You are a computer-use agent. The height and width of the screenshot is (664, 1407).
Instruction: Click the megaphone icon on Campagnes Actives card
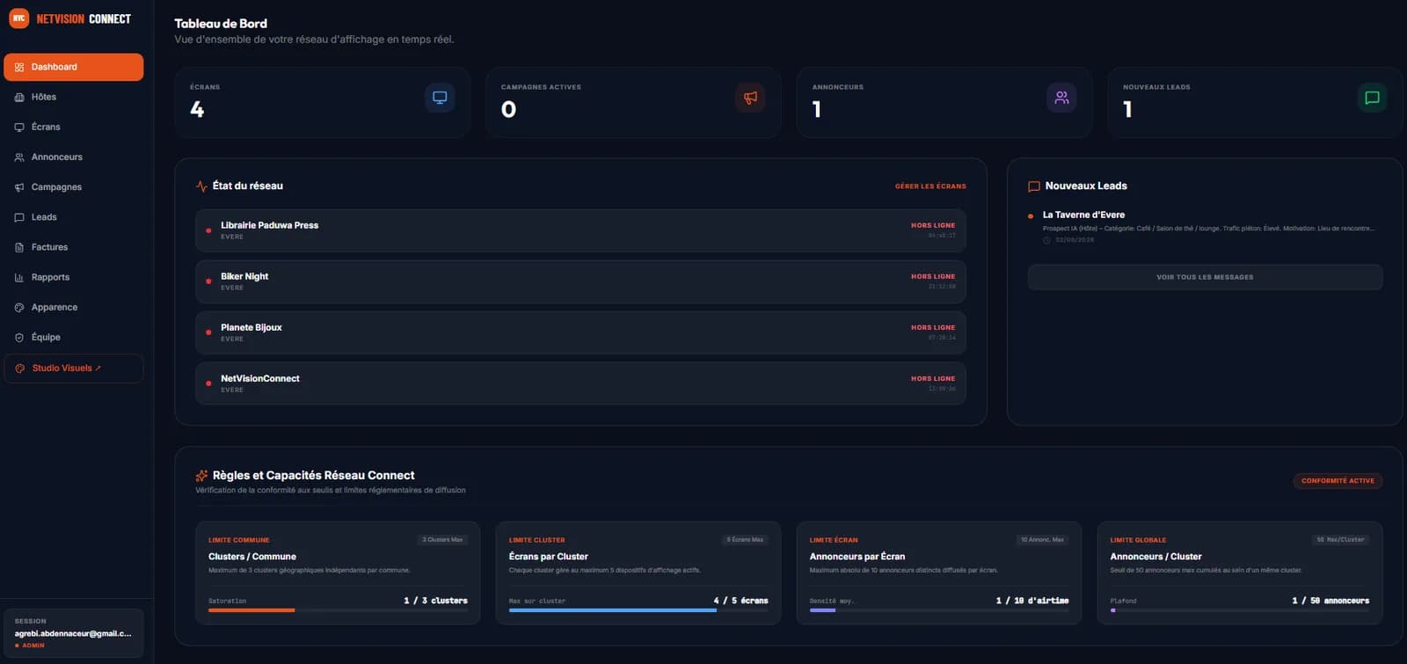click(750, 98)
